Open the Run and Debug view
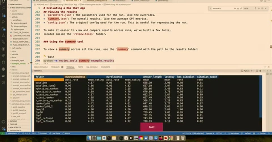This screenshot has height=142, width=272. pos(3,22)
